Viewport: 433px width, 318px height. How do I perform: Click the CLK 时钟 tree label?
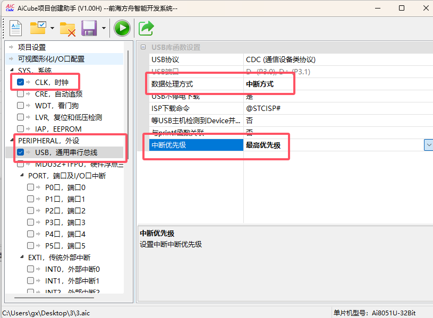(52, 82)
